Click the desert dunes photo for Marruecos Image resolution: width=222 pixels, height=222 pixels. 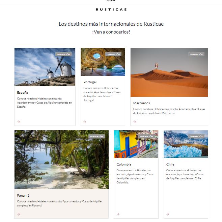tap(169, 72)
